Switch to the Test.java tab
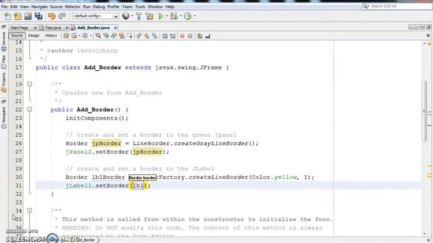Viewport: 433px width, 243px height. click(x=53, y=28)
